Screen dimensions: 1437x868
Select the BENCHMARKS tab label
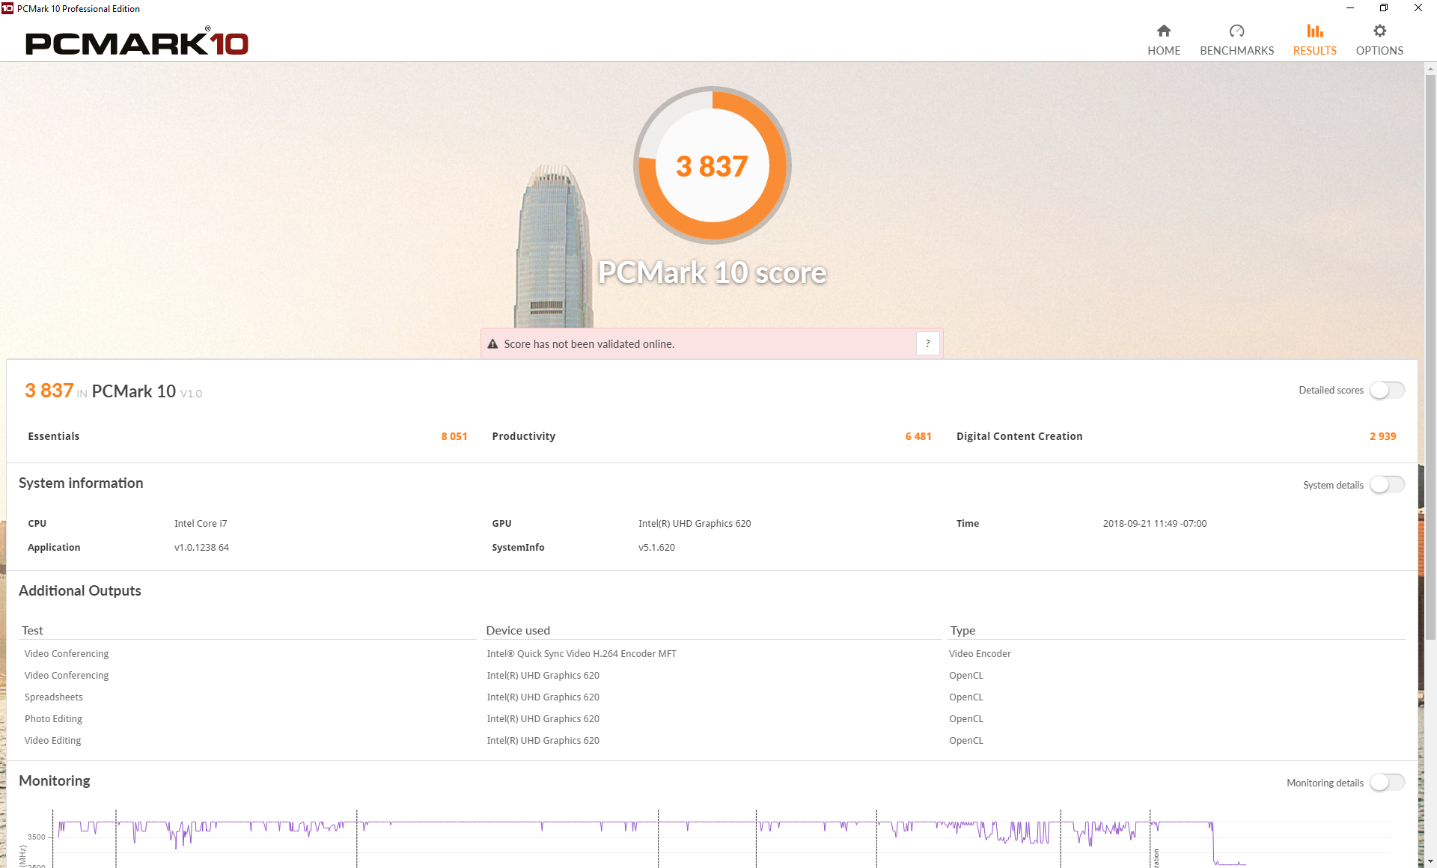(x=1236, y=51)
